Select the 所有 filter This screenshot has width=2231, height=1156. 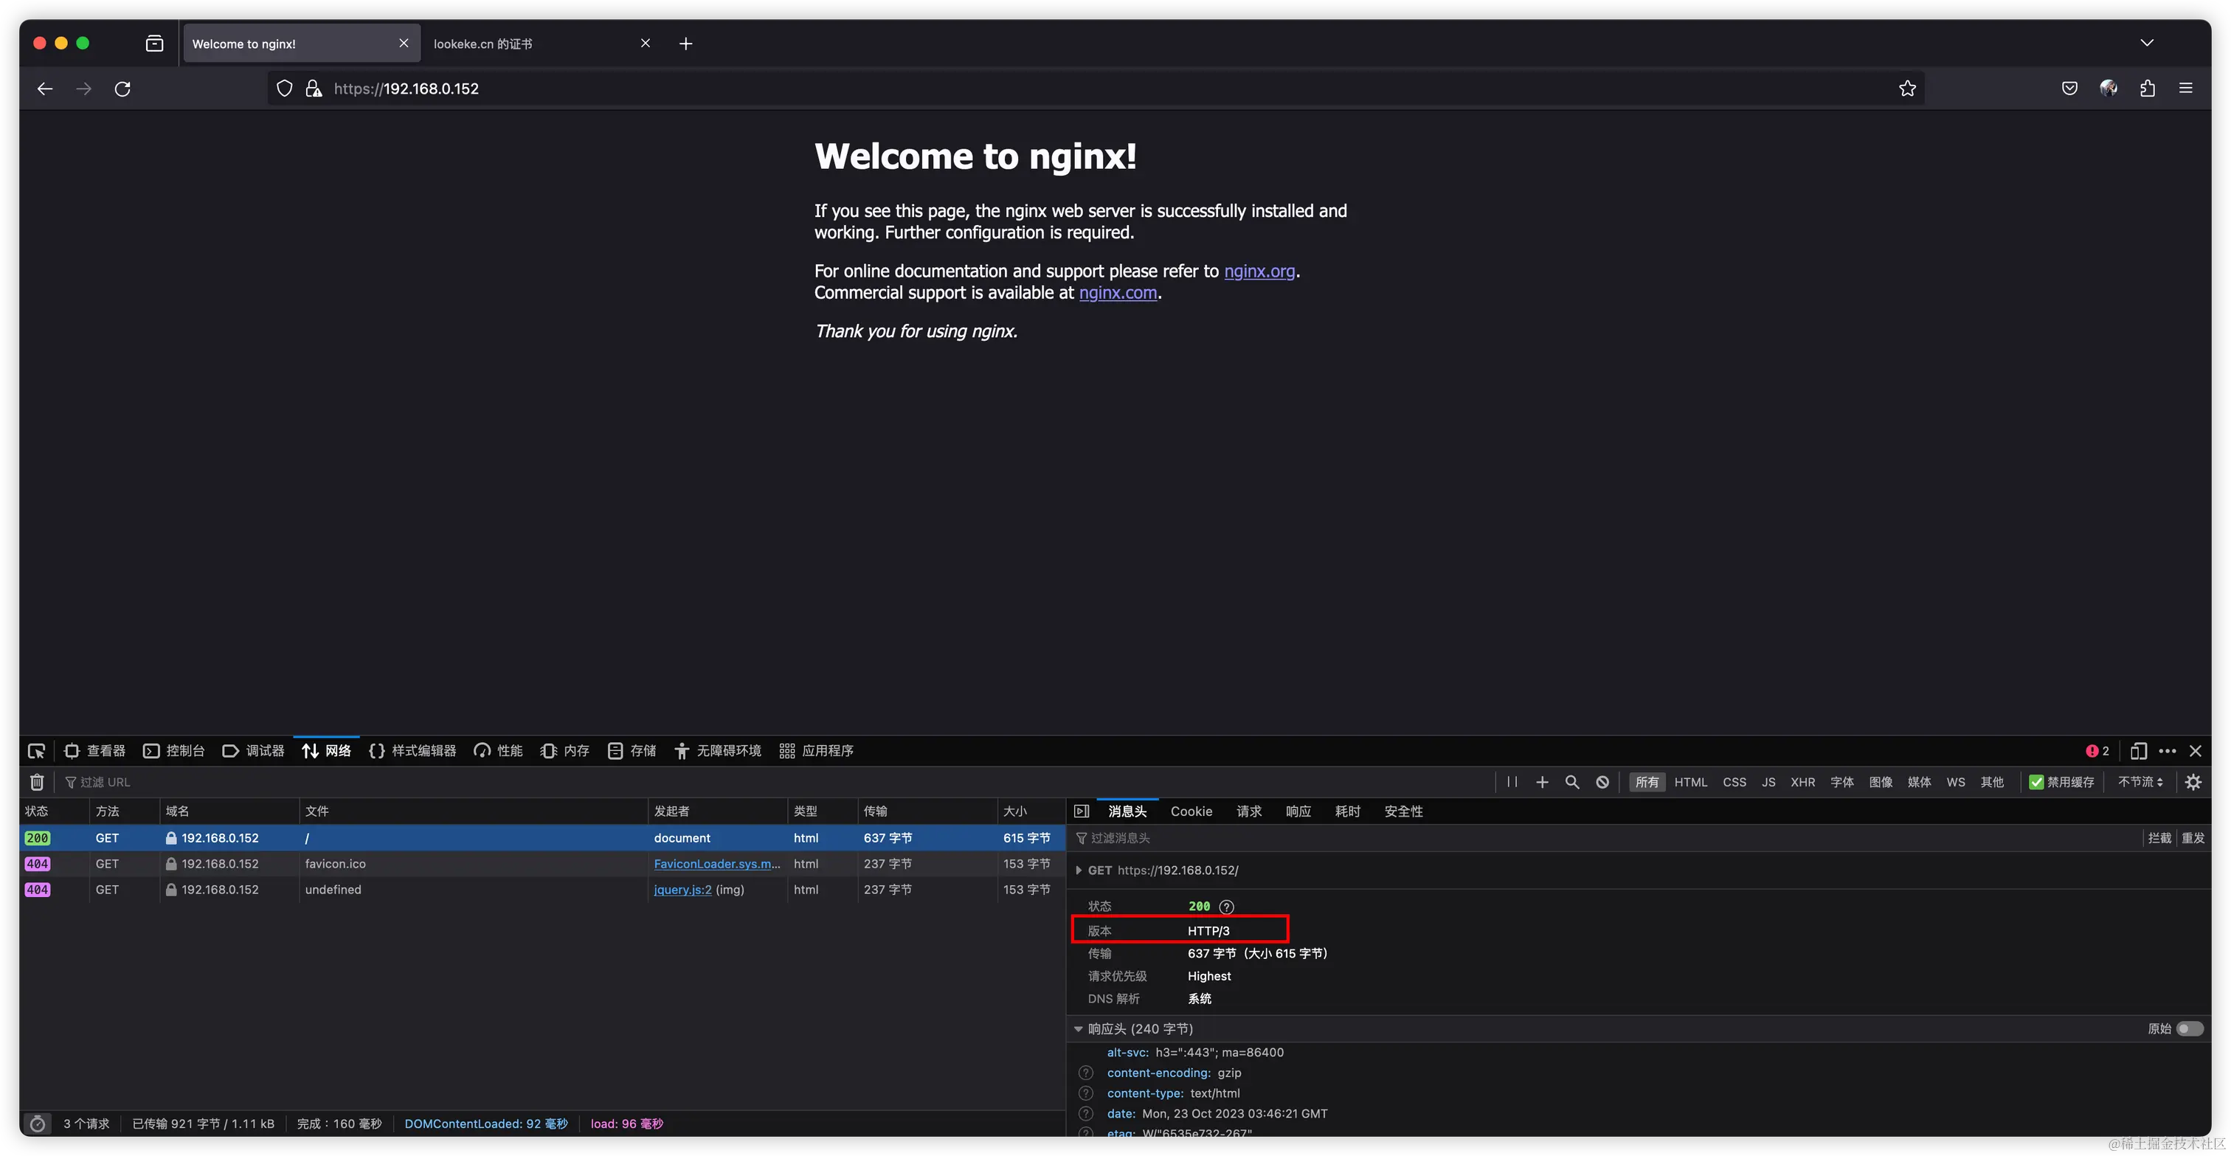coord(1647,782)
